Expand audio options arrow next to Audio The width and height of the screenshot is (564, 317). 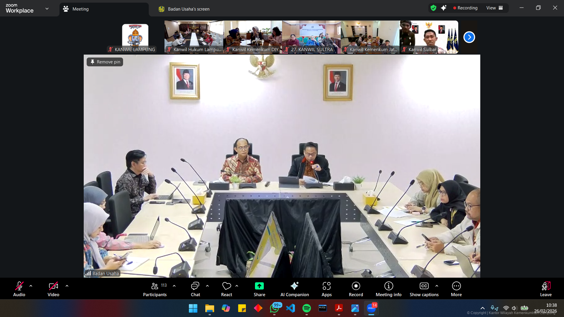pos(31,286)
